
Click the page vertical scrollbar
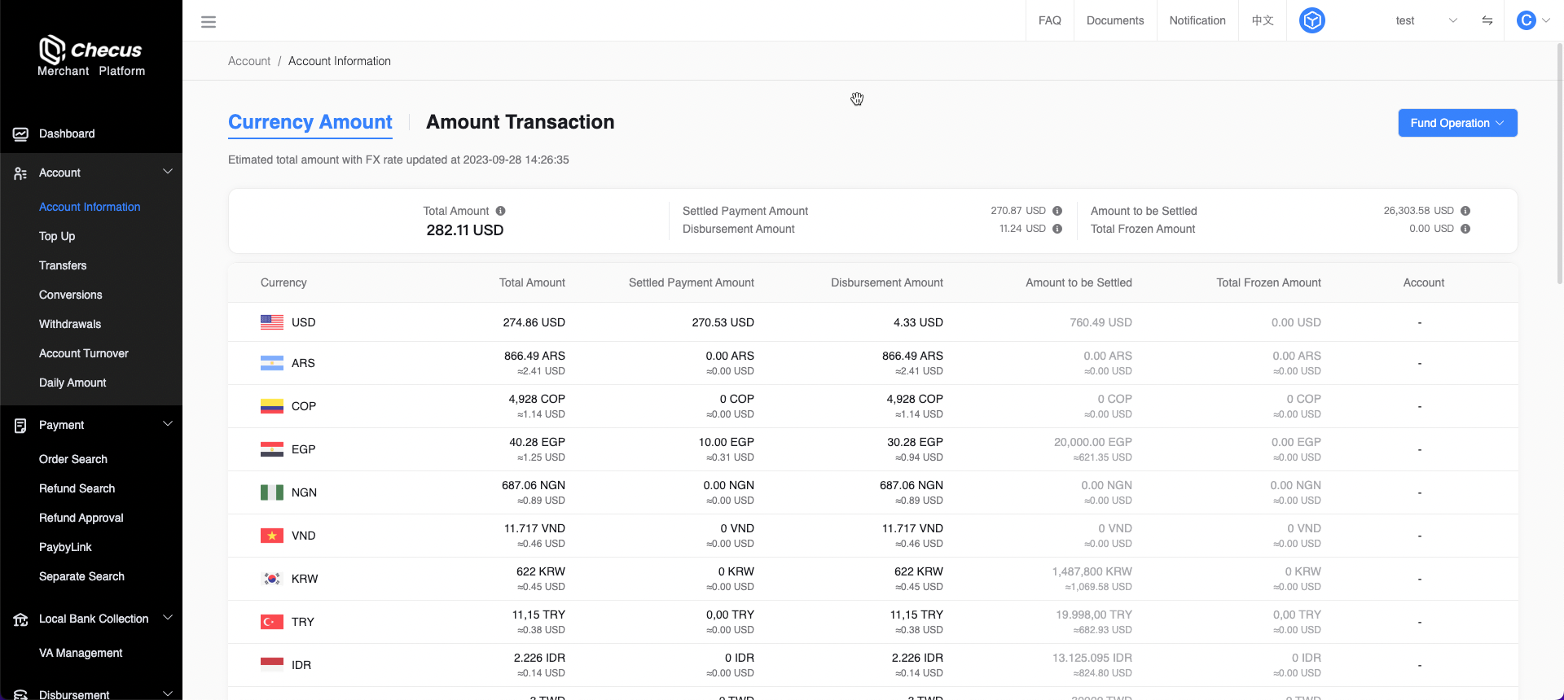click(x=1559, y=163)
